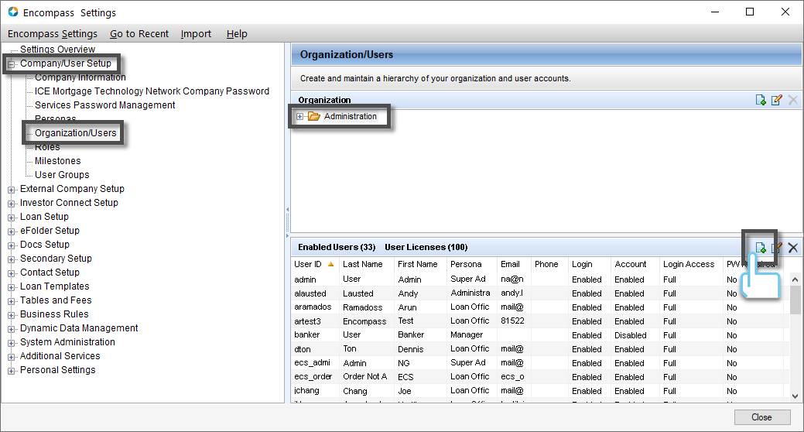Expand the Loan Setup node
This screenshot has height=432, width=804.
pyautogui.click(x=12, y=218)
